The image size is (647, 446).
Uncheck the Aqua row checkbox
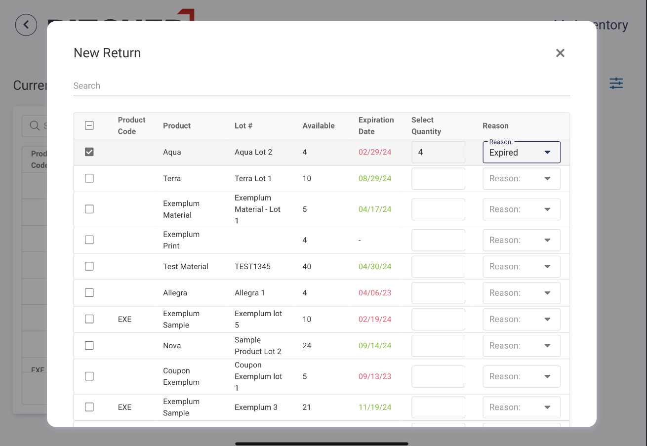(89, 152)
